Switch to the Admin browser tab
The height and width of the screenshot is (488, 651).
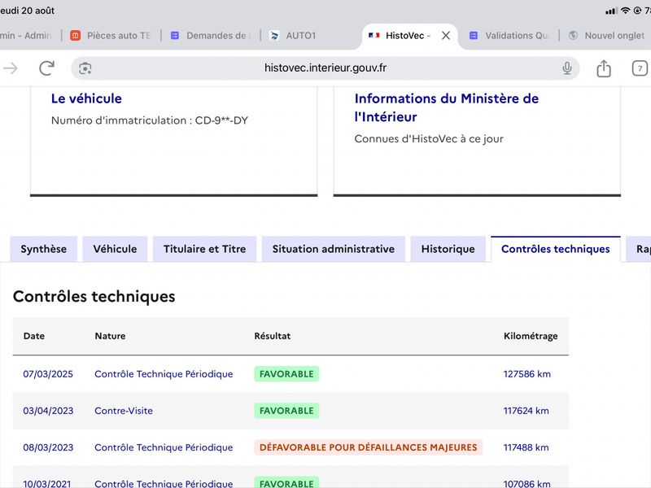click(x=26, y=36)
